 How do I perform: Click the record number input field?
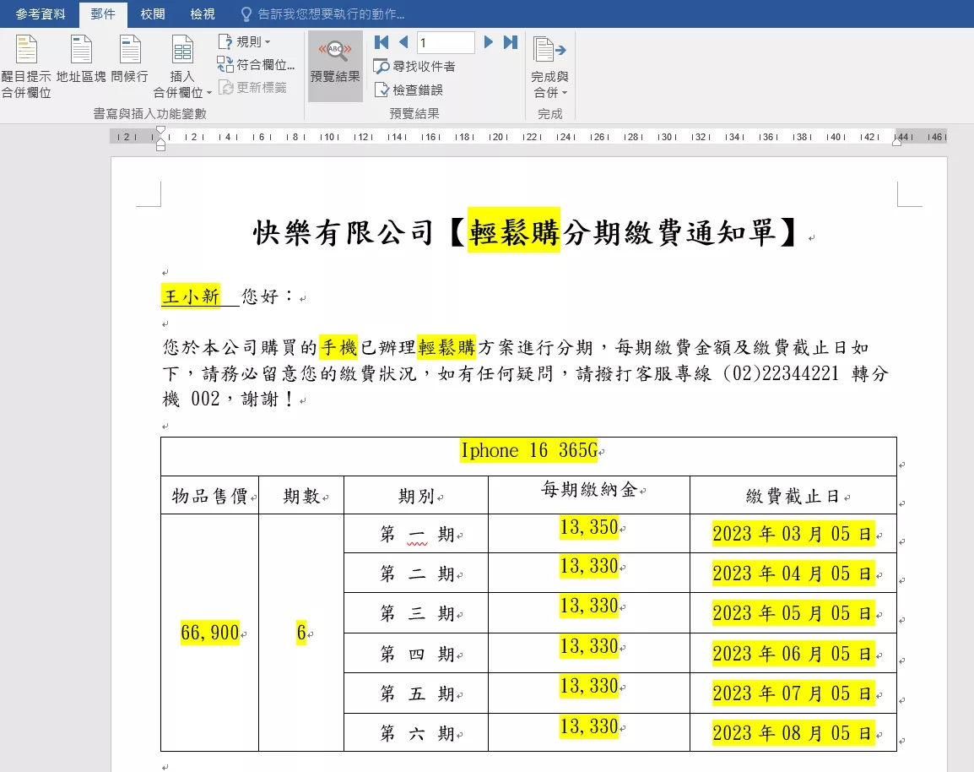click(446, 42)
